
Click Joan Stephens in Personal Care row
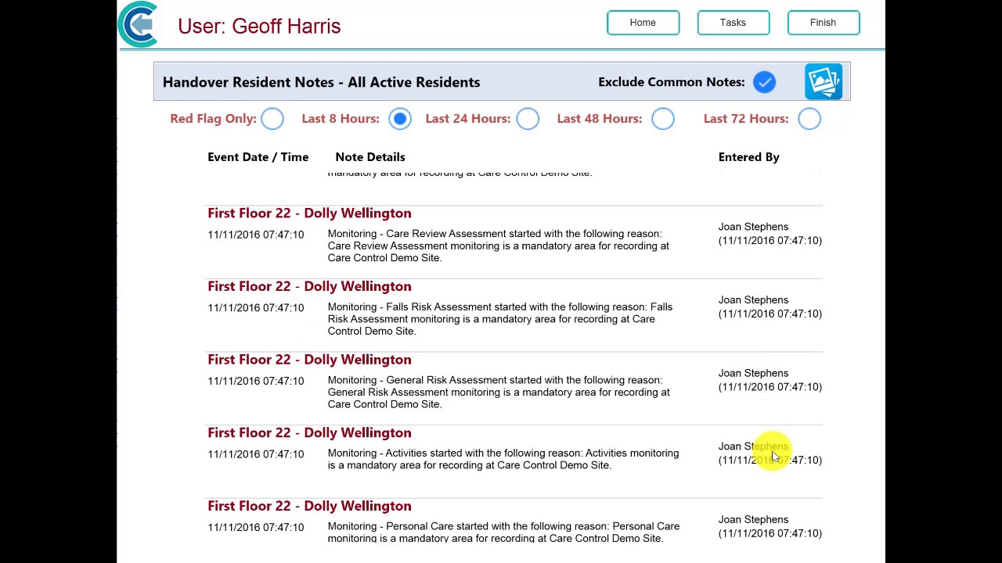click(x=753, y=519)
